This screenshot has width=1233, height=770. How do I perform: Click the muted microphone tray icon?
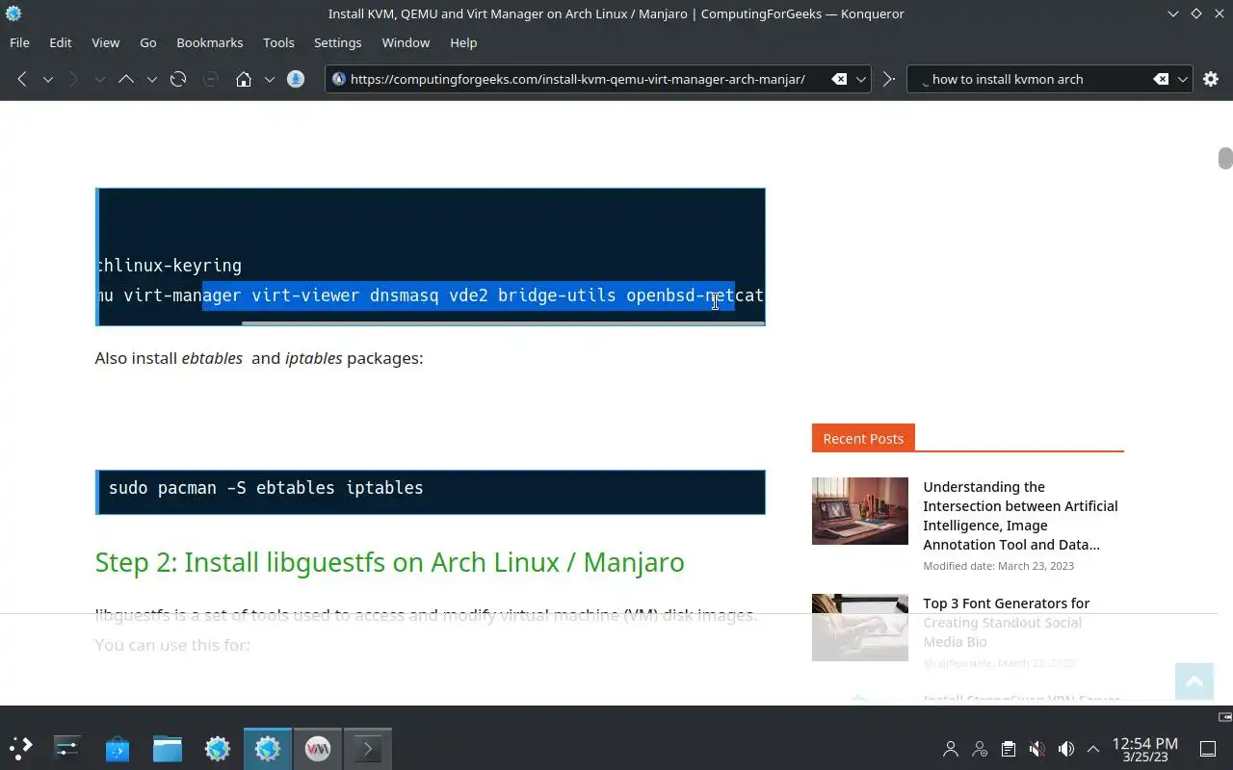1036,748
